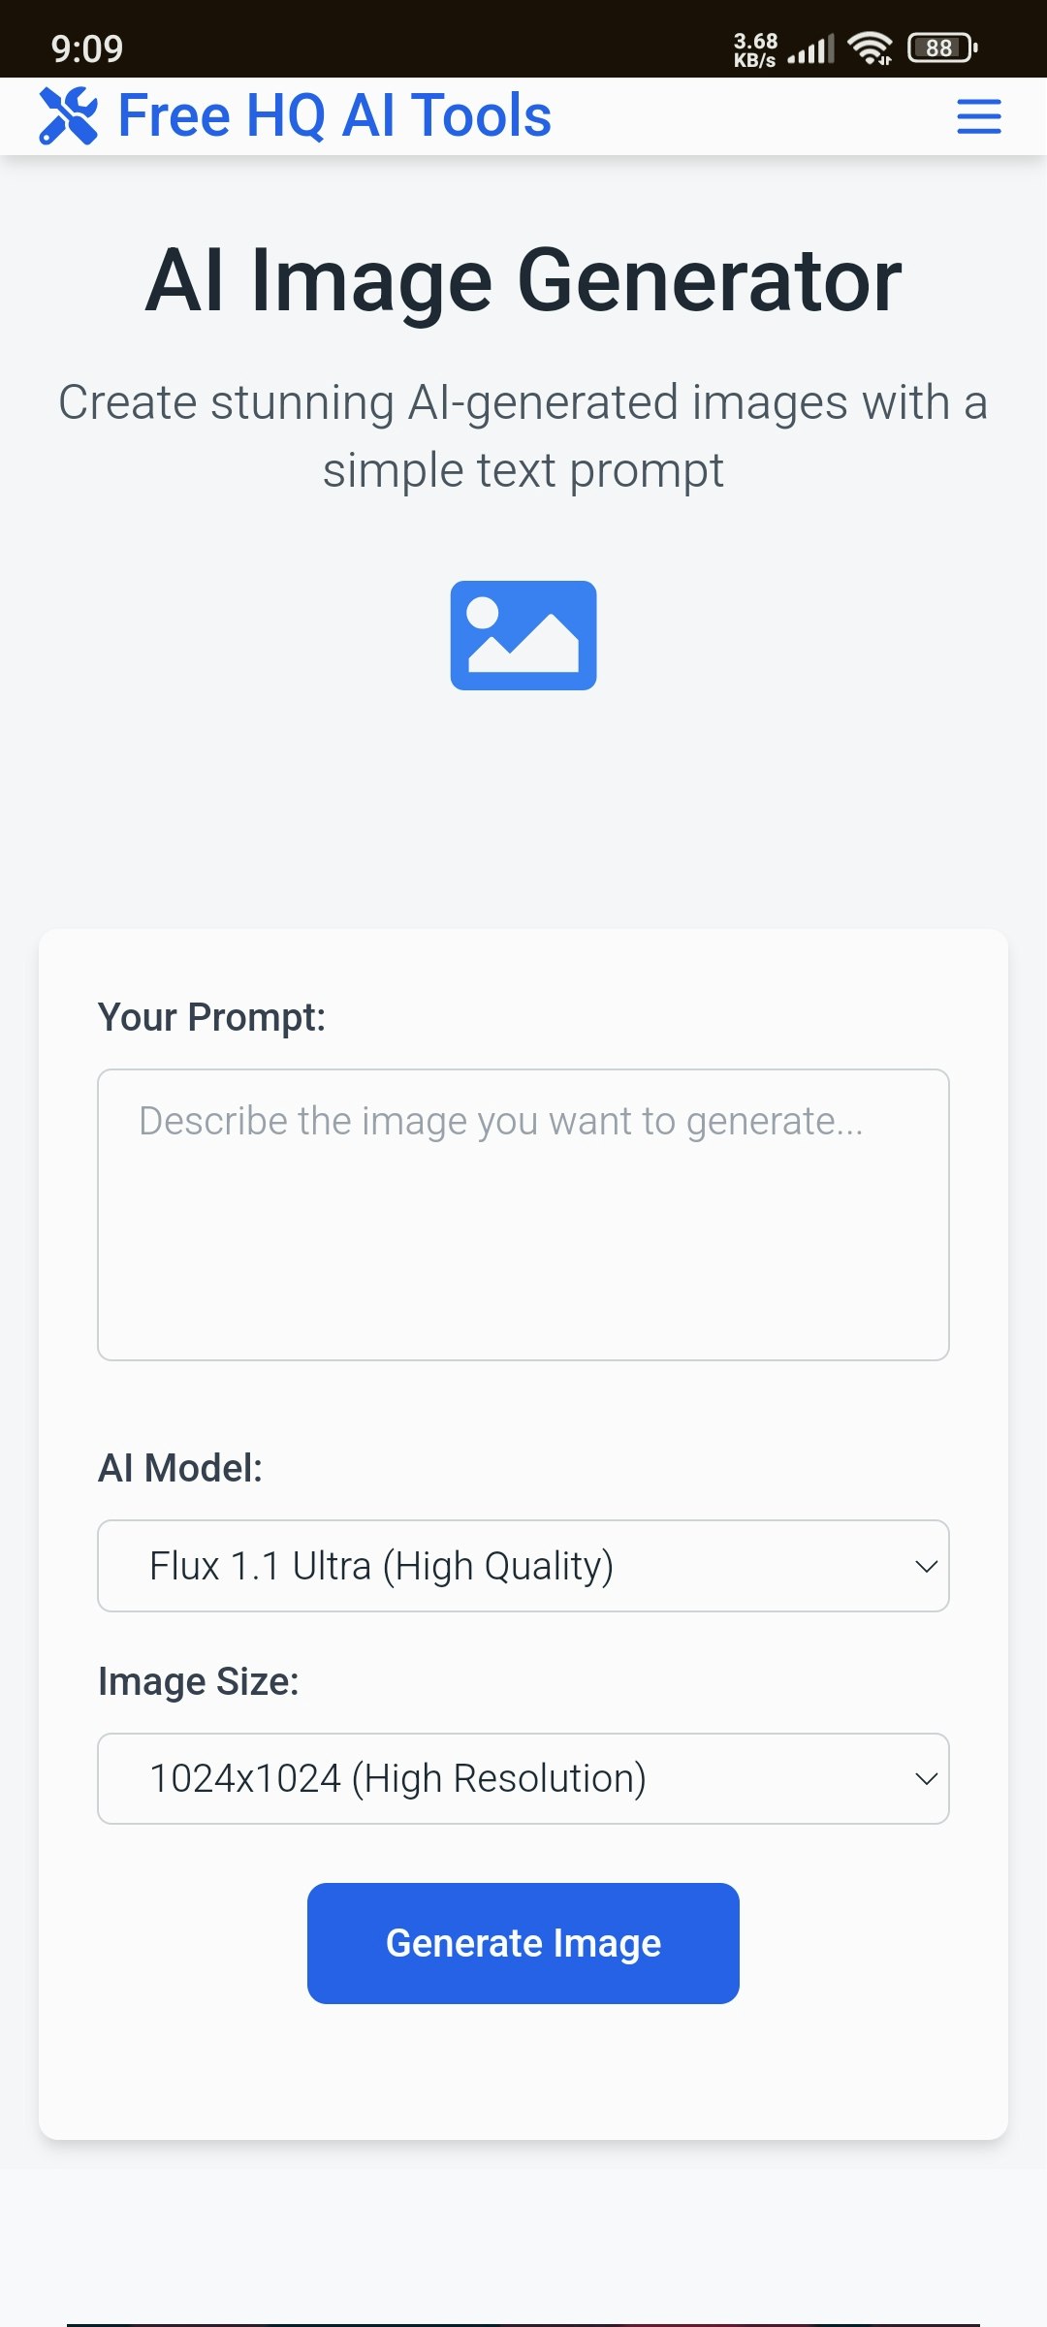Screen dimensions: 1047x2327
Task: Click the crossed tools logo icon
Action: click(x=68, y=116)
